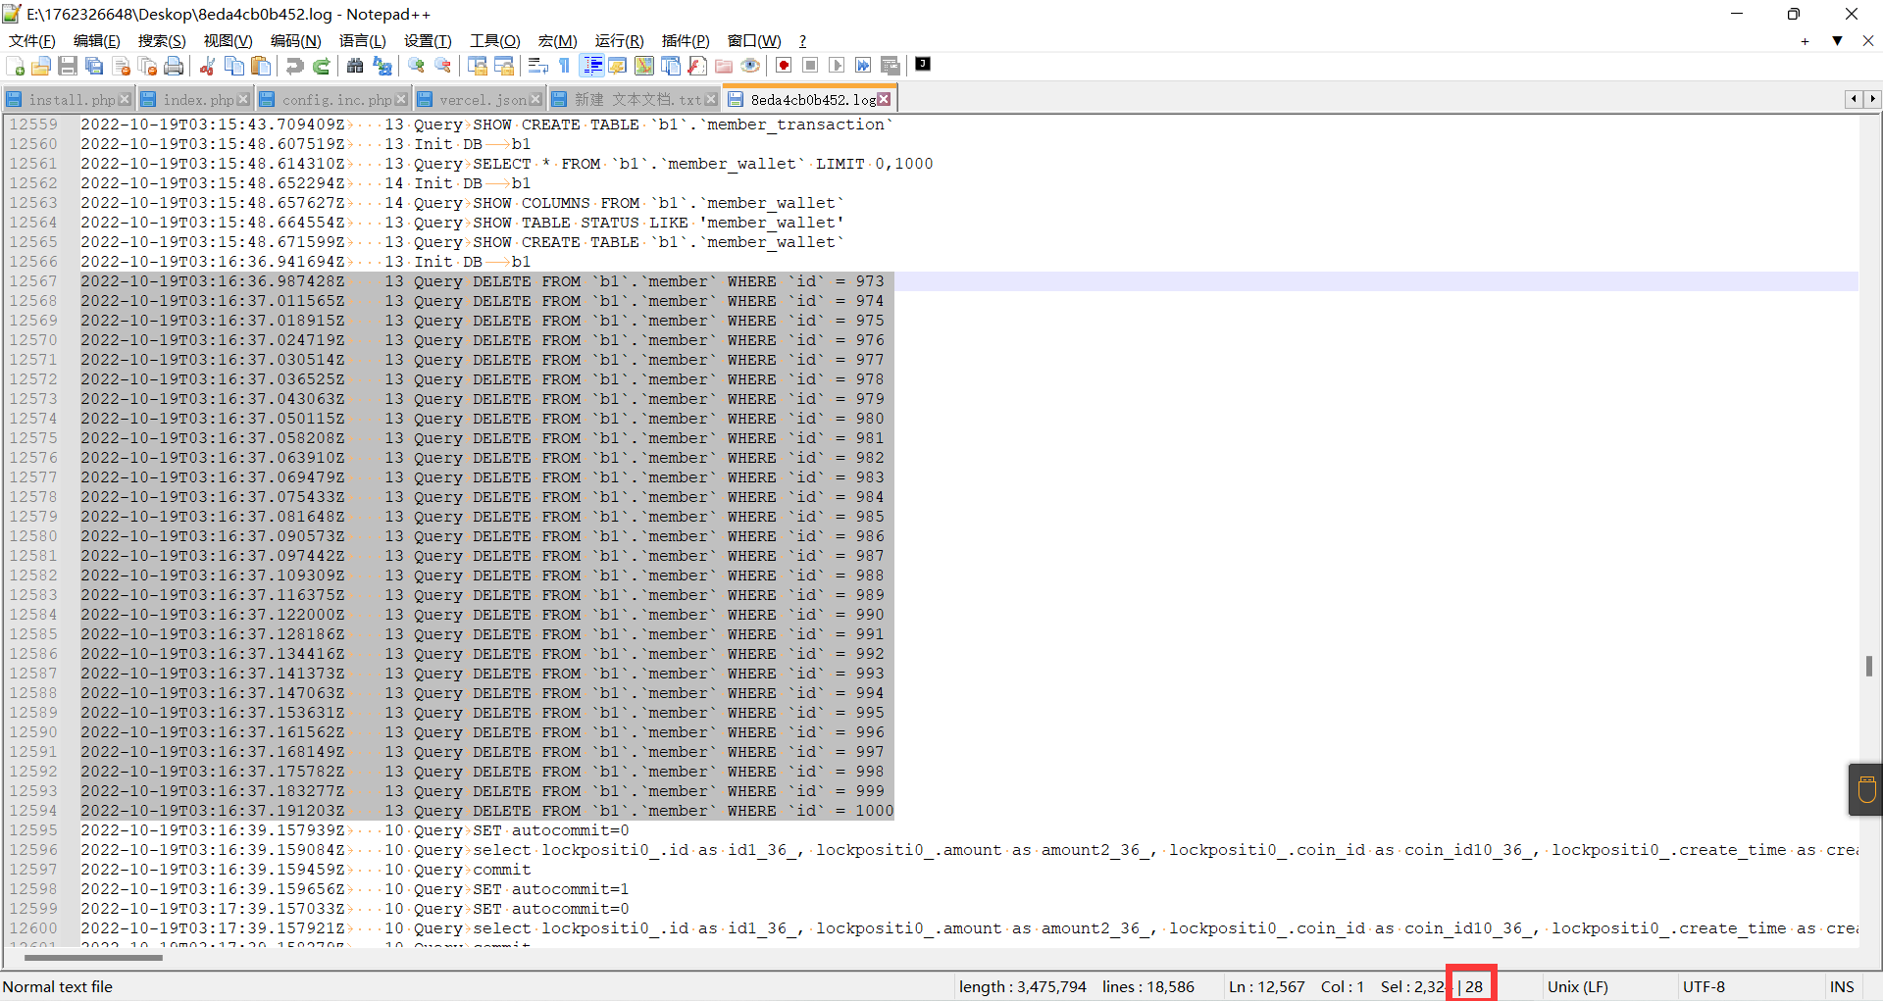Switch to the install.php tab
1883x1001 pixels.
click(x=71, y=100)
